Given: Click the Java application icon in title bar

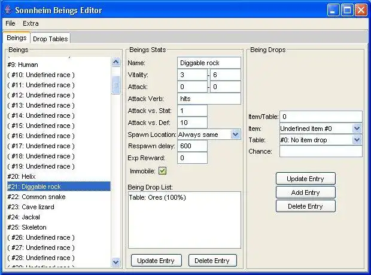Looking at the screenshot, I should pyautogui.click(x=8, y=10).
